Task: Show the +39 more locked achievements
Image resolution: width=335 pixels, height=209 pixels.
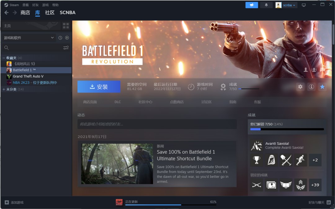Action: point(315,185)
